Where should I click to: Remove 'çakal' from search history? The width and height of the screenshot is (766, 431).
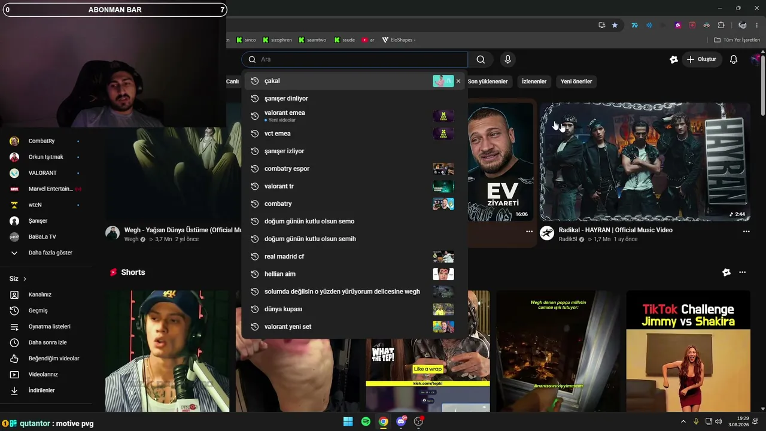458,81
